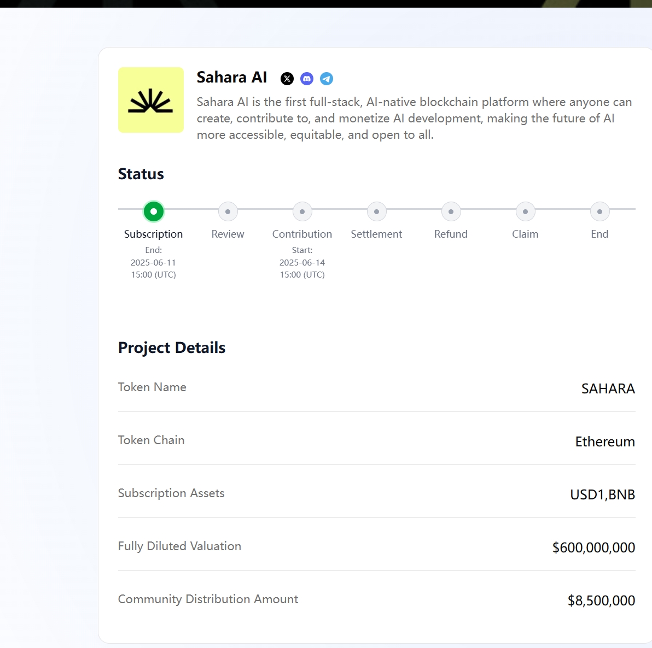
Task: Click the contribution start date 2025-06-14
Action: coord(302,262)
